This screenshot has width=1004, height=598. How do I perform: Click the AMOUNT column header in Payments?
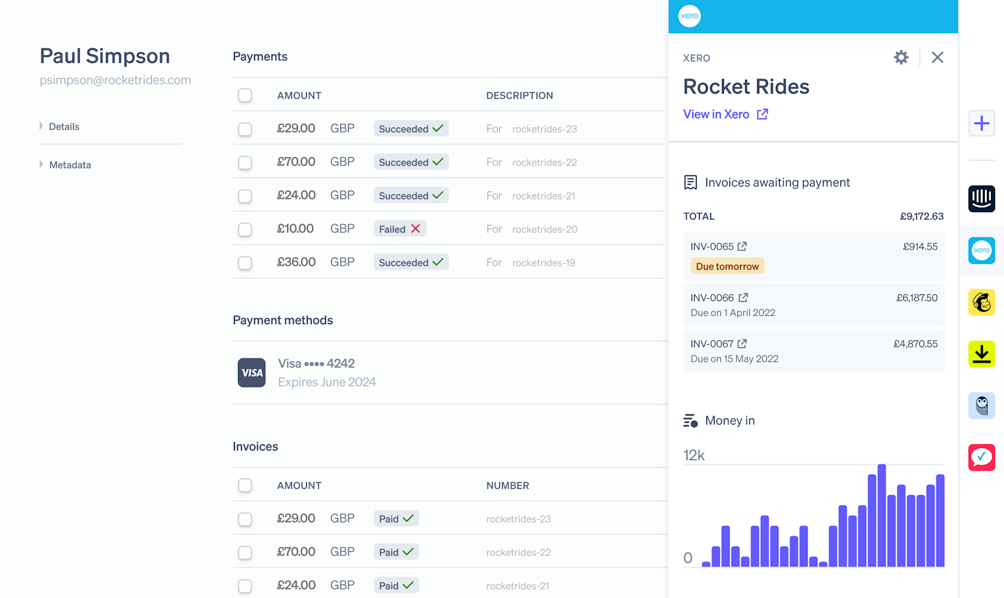[x=299, y=95]
